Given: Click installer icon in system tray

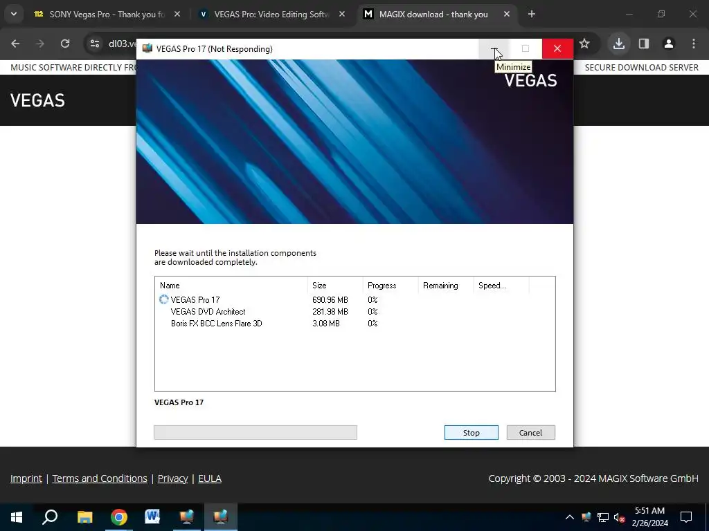Looking at the screenshot, I should 586,517.
